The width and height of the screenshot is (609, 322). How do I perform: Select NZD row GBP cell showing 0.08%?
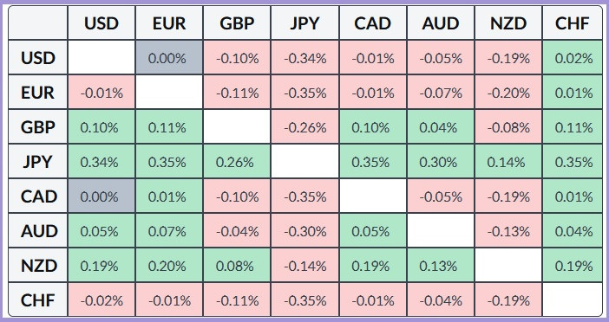click(x=237, y=266)
